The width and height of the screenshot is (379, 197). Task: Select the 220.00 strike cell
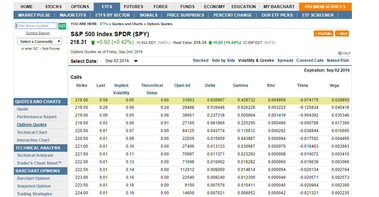pyautogui.click(x=82, y=131)
